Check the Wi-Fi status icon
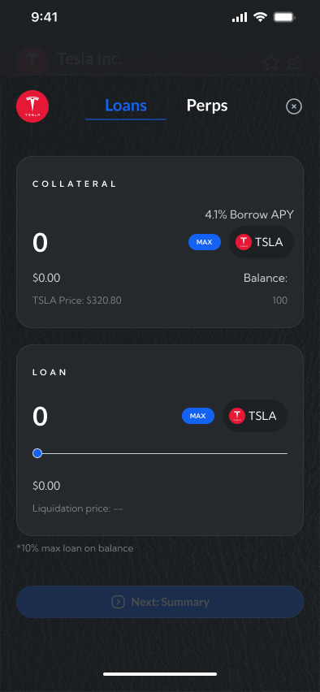 coord(261,18)
